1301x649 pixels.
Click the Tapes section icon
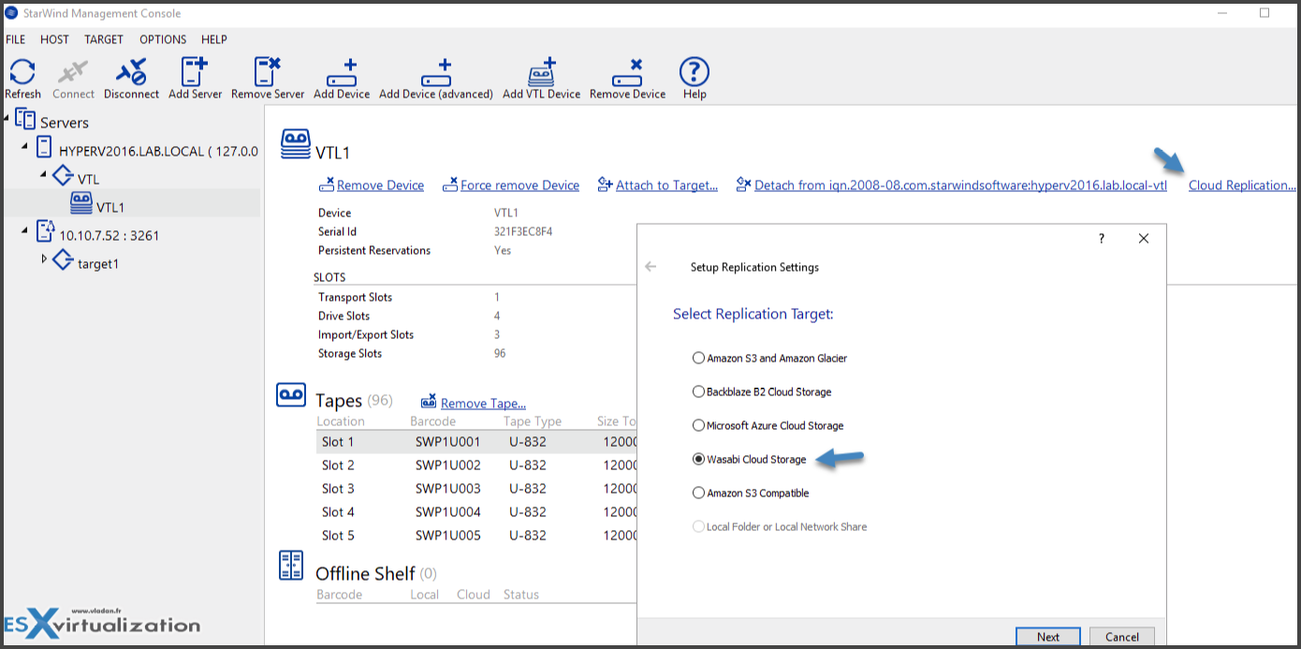tap(291, 394)
